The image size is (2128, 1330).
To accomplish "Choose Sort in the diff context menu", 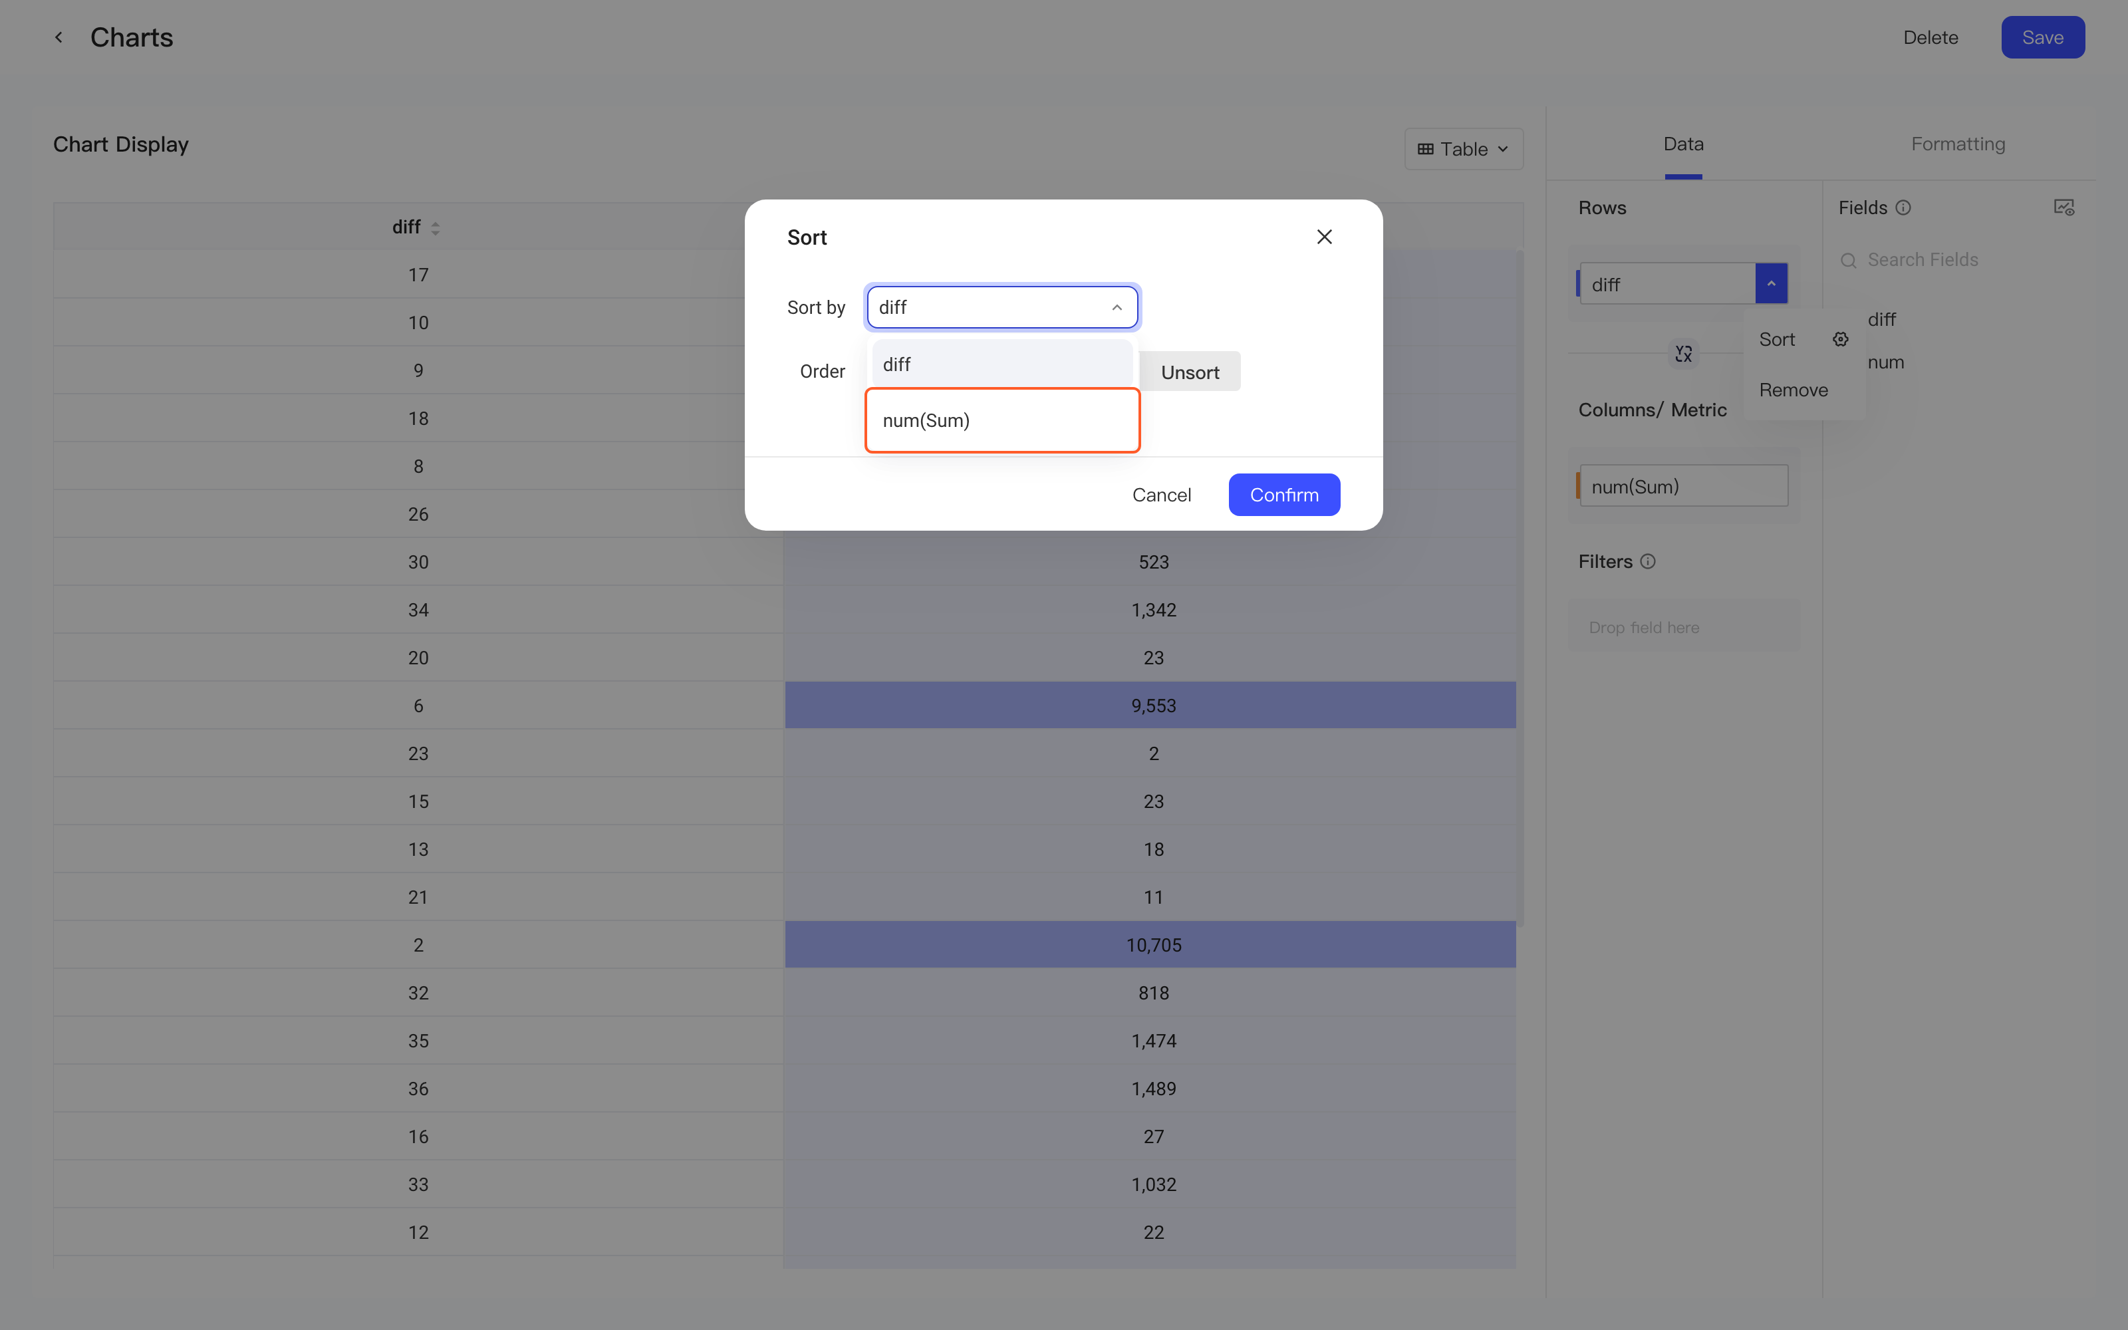I will pyautogui.click(x=1776, y=340).
